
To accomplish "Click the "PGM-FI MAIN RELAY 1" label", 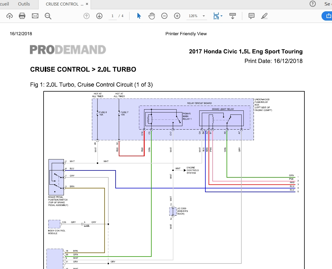I will 187,116.
